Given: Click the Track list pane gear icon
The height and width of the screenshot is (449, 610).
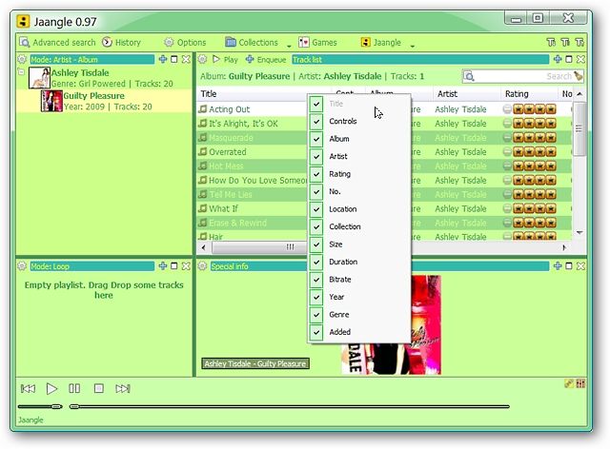Looking at the screenshot, I should click(202, 59).
